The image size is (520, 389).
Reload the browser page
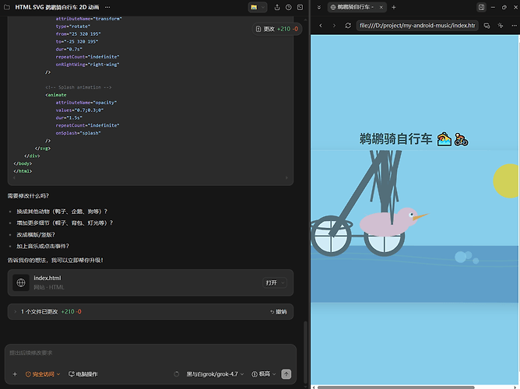(x=348, y=26)
